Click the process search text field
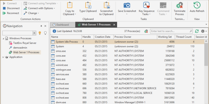The width and height of the screenshot is (209, 104). pos(171,31)
